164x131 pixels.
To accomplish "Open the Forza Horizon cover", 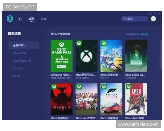I will [111, 99].
